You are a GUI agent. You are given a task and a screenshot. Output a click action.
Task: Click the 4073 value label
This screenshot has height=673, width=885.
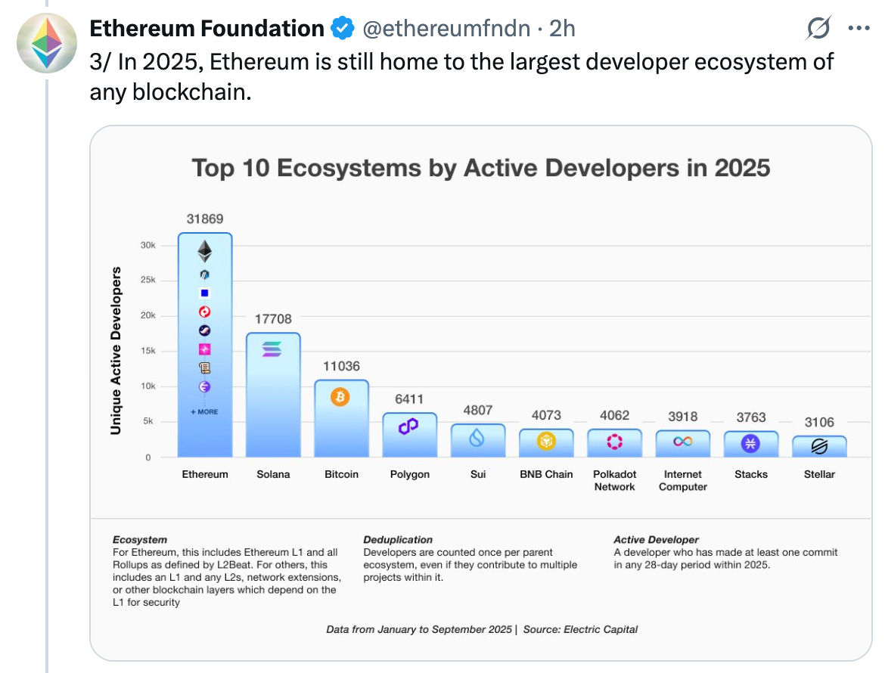point(546,416)
